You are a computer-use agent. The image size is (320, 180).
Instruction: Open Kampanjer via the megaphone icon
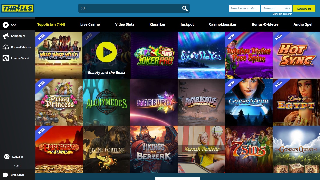click(x=5, y=36)
